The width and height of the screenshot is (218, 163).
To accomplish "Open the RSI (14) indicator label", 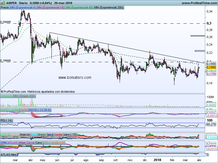I will click(x=7, y=120).
